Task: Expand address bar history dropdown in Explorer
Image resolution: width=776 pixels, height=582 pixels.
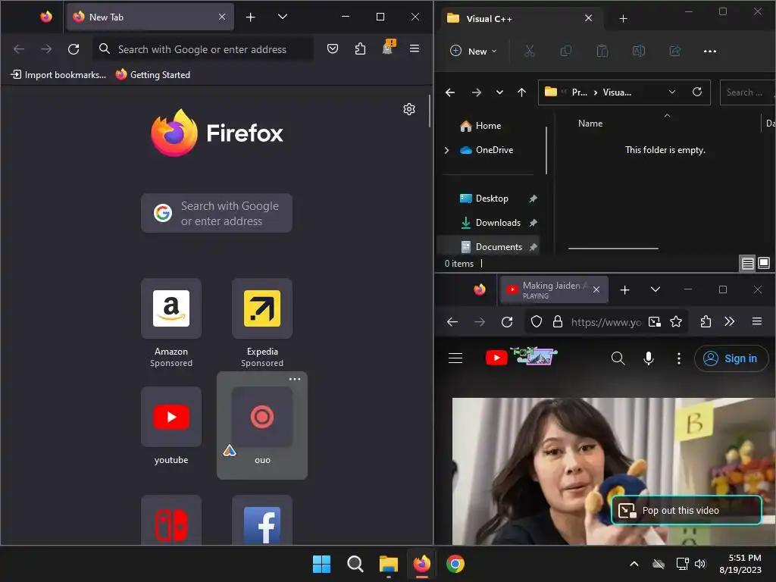Action: tap(672, 92)
